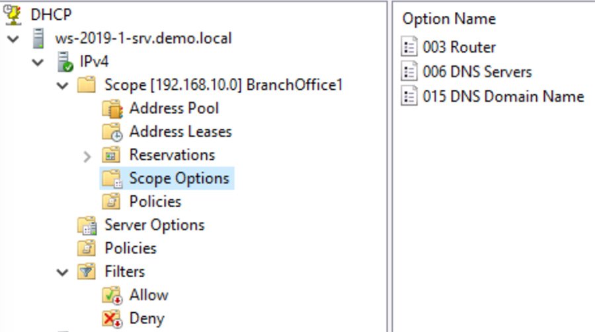Screen dimensions: 595x332
Task: Click the DHCP root trophy icon
Action: [x=14, y=15]
